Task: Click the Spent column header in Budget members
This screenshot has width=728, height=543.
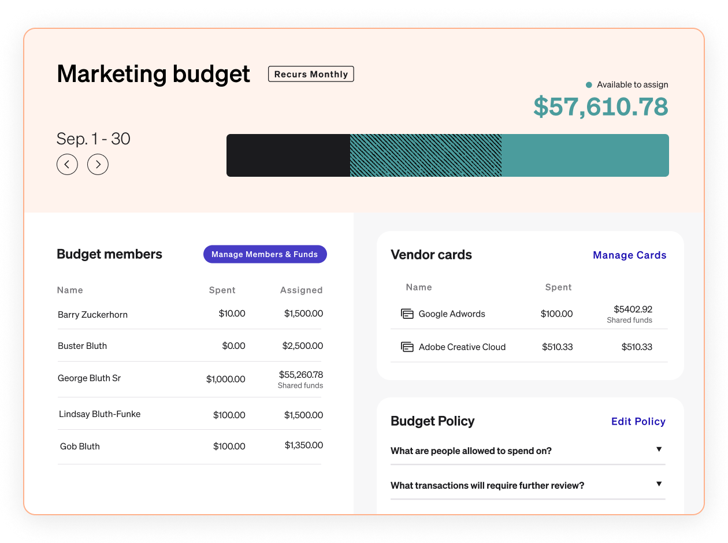Action: (222, 290)
